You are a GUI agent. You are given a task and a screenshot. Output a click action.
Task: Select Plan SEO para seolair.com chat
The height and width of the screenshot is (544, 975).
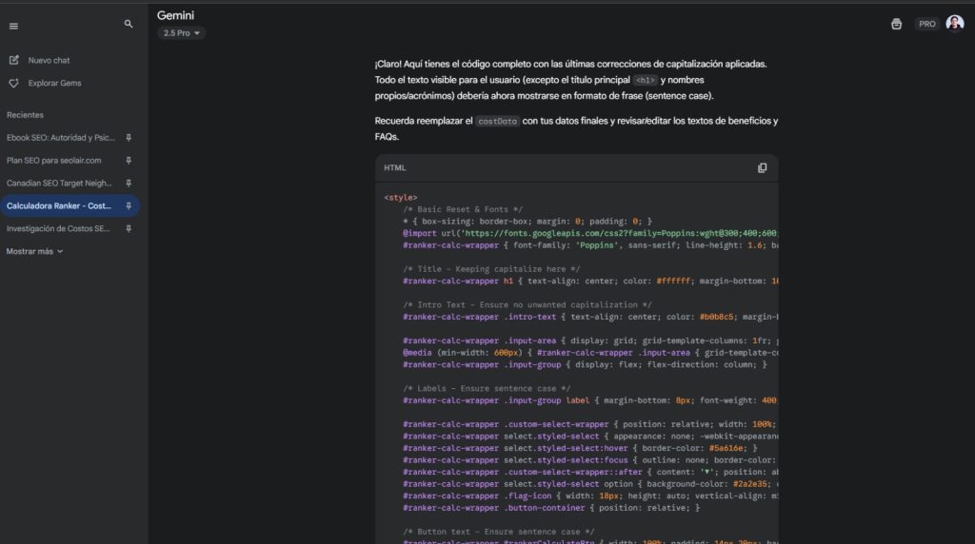coord(53,161)
